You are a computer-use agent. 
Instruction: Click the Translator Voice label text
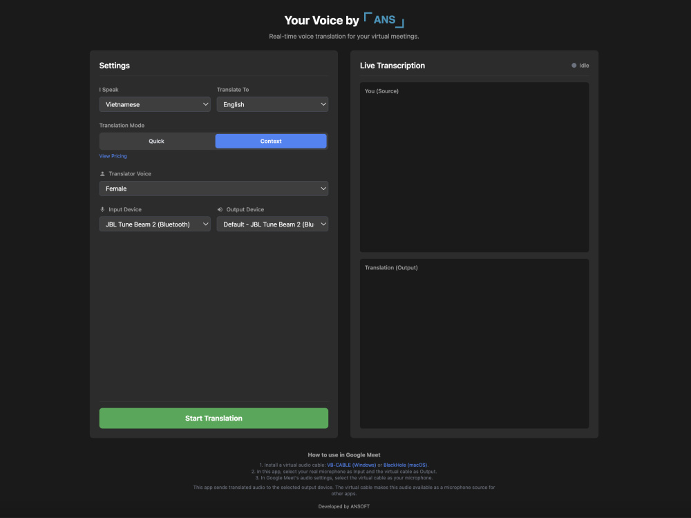coord(130,173)
